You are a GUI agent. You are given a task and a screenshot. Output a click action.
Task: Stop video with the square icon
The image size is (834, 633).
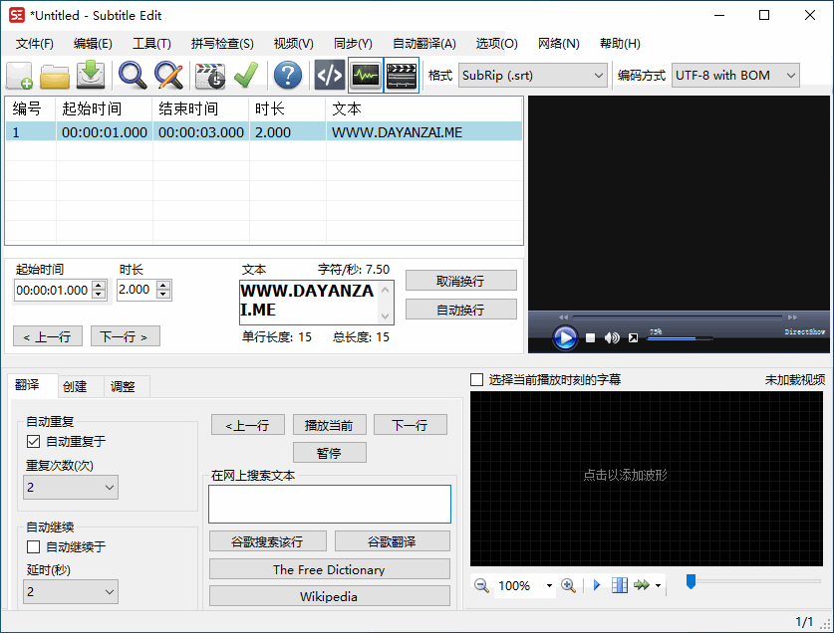590,338
